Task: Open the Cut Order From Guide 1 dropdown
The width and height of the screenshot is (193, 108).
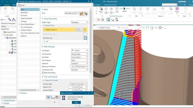Action: point(80,57)
